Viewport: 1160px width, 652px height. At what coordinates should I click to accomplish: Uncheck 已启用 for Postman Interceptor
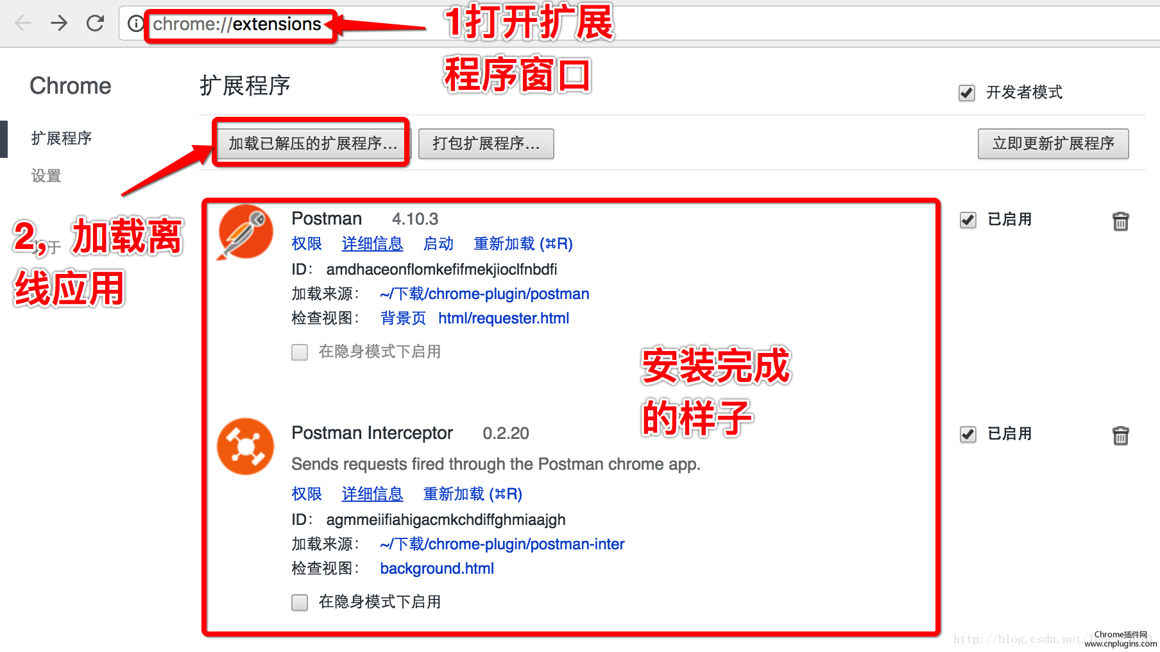[968, 434]
